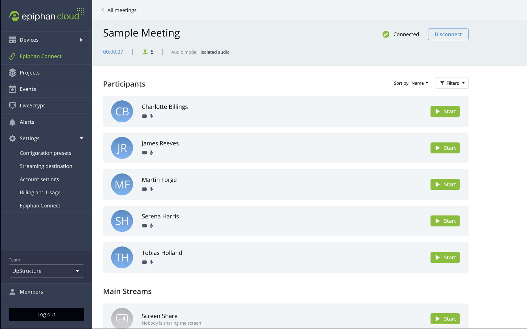The image size is (527, 329).
Task: Click the Alerts bell icon
Action: pyautogui.click(x=12, y=122)
